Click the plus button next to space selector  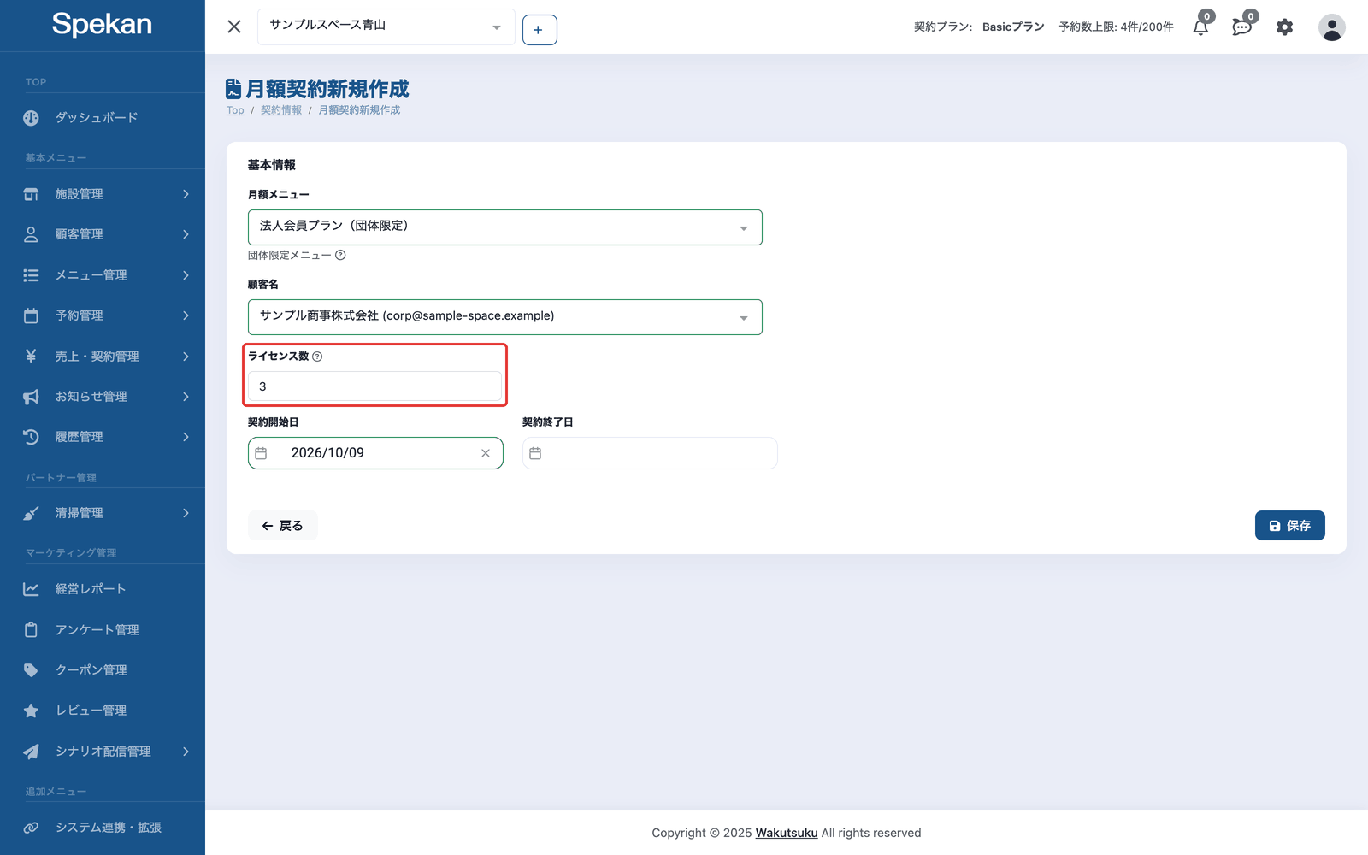540,30
